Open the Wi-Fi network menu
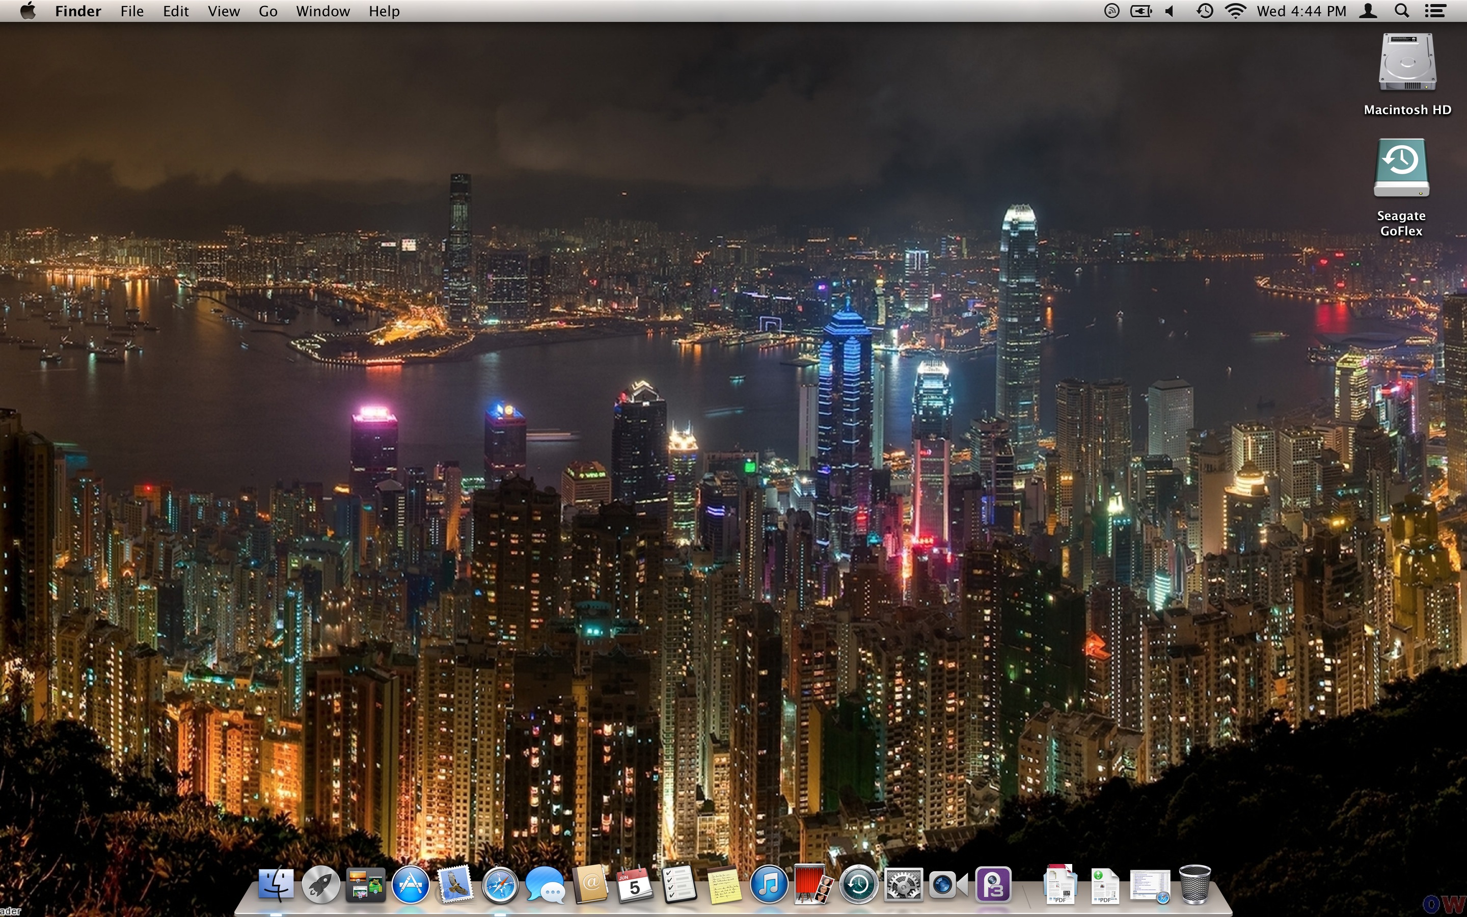 [x=1235, y=11]
